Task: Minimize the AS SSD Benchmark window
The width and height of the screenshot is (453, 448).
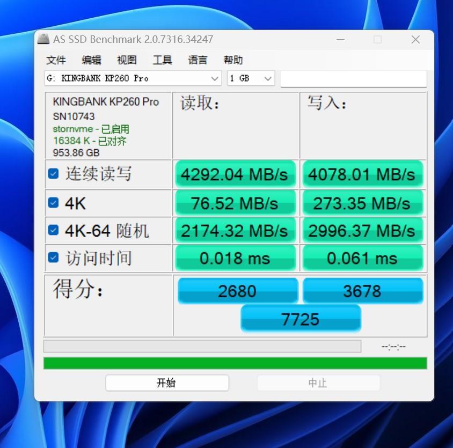Action: [341, 39]
